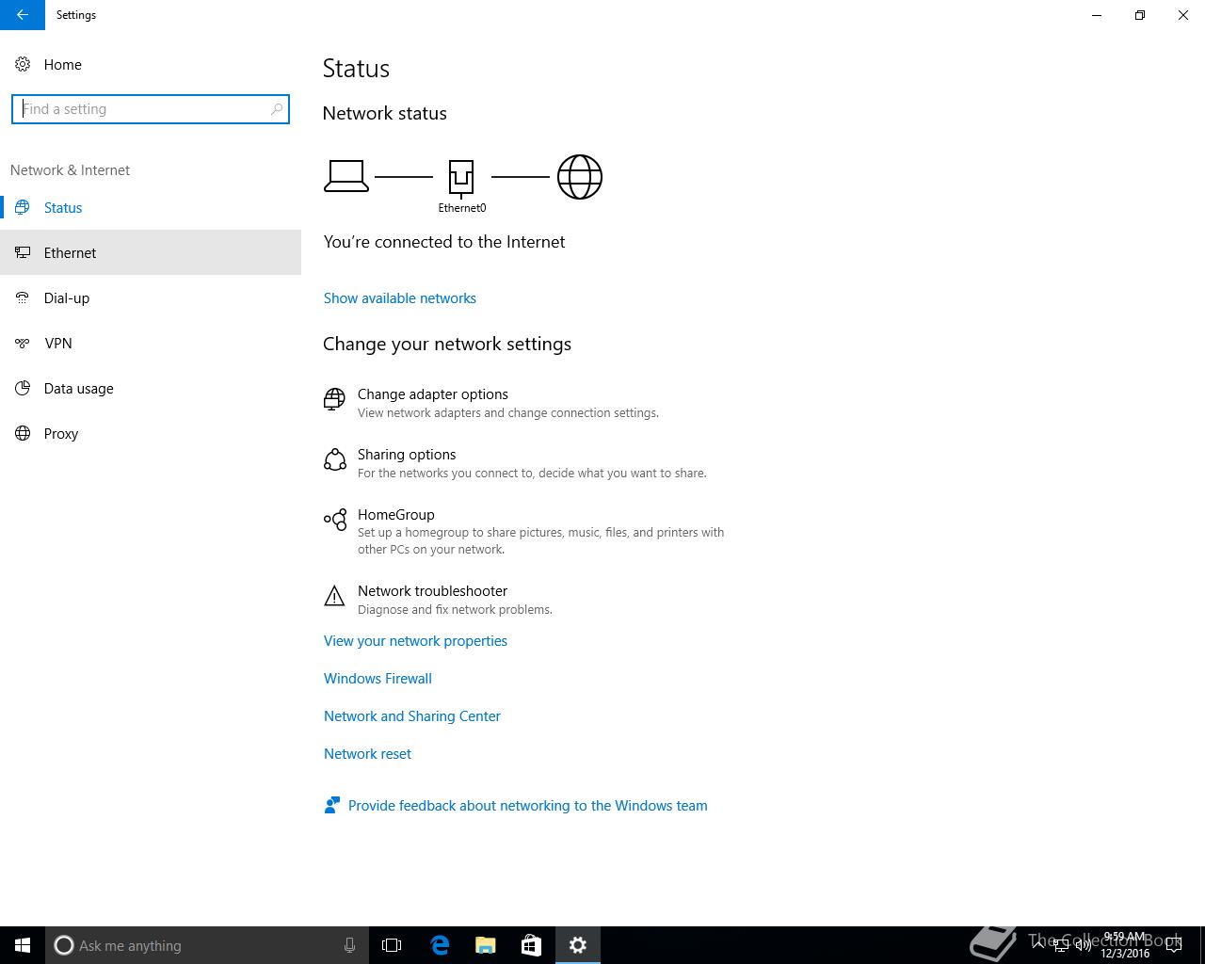Click the Sharing options icon
The height and width of the screenshot is (964, 1205).
click(x=334, y=459)
